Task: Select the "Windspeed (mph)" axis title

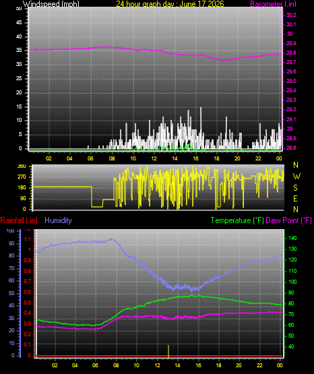Action: [51, 4]
